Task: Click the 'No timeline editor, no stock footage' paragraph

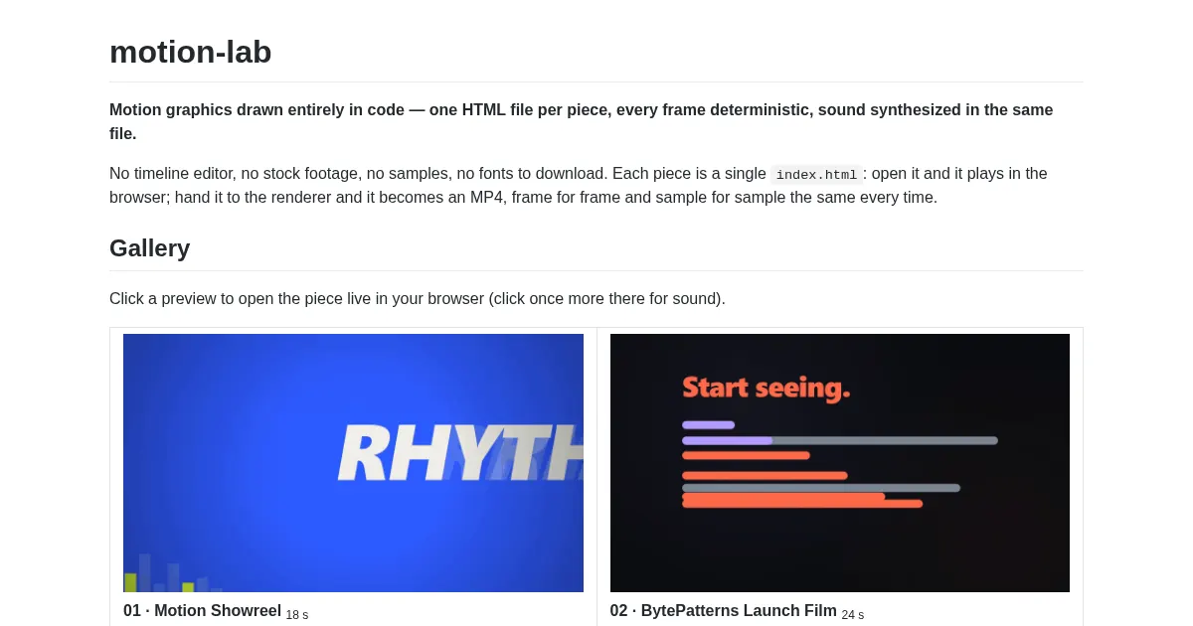Action: click(579, 186)
